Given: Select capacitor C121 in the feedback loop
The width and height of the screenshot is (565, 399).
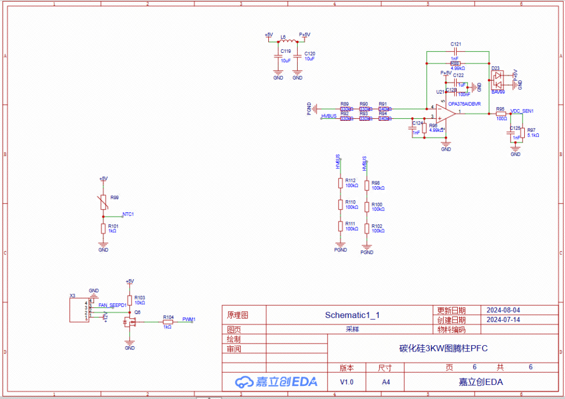Looking at the screenshot, I should [456, 51].
